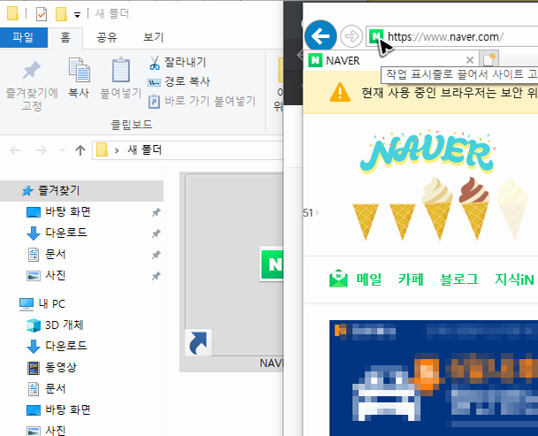Open pinned 다운로드 under 즐겨찾기
The width and height of the screenshot is (538, 436).
(65, 233)
